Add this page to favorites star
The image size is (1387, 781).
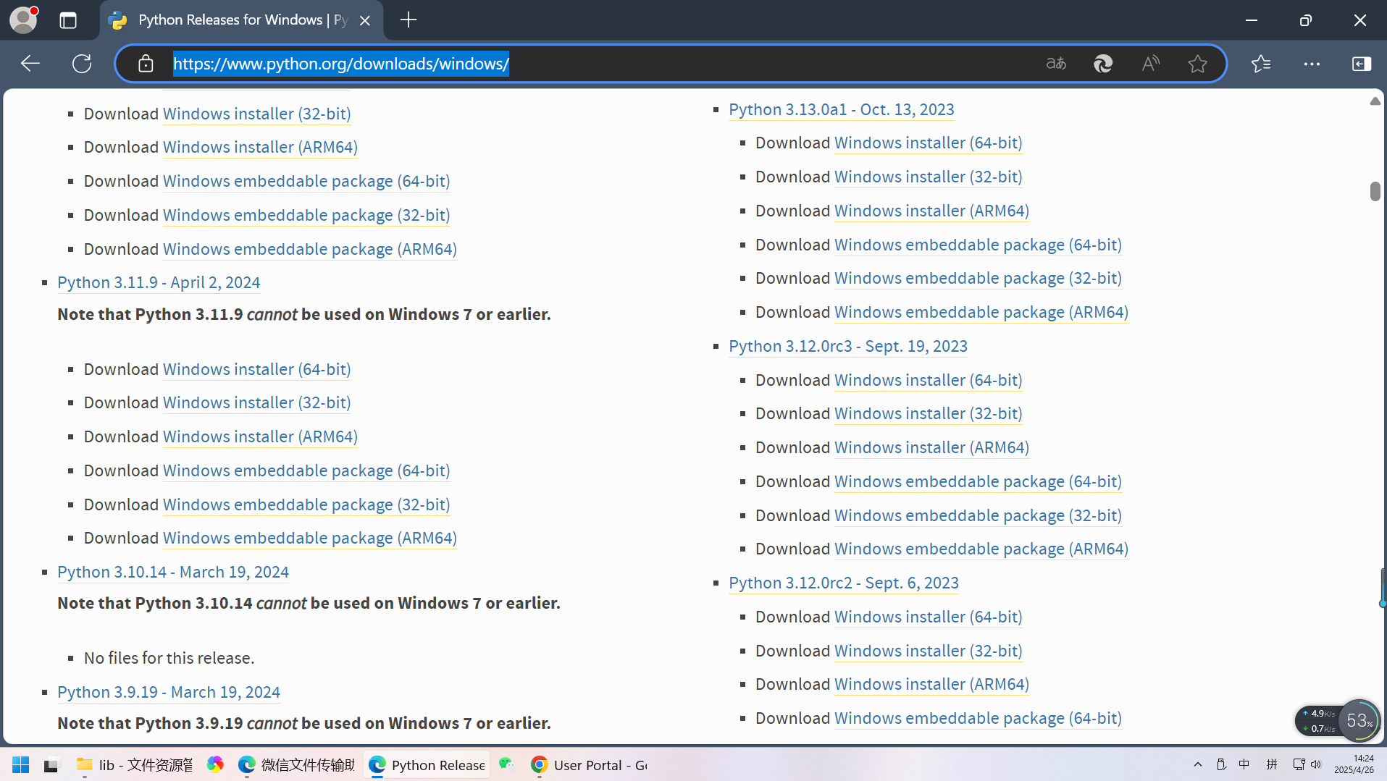coord(1197,64)
